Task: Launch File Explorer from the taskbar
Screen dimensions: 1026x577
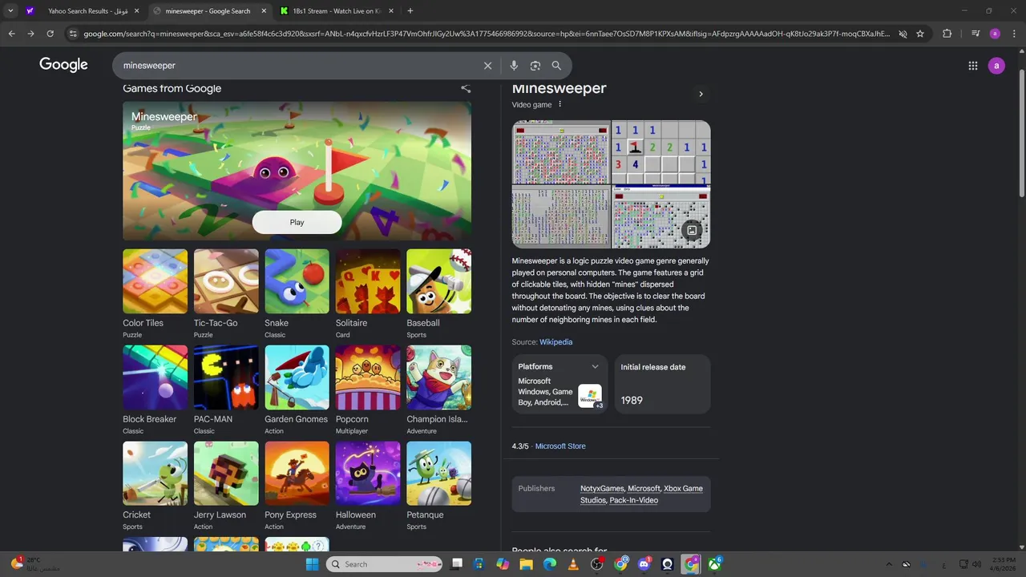Action: click(526, 564)
